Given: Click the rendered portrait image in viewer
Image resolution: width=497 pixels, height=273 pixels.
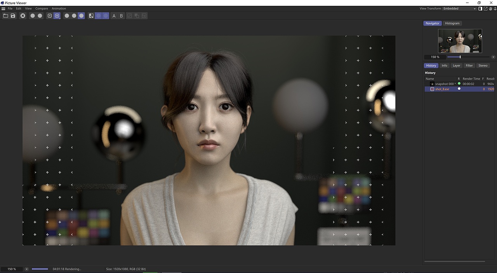Looking at the screenshot, I should [209, 140].
